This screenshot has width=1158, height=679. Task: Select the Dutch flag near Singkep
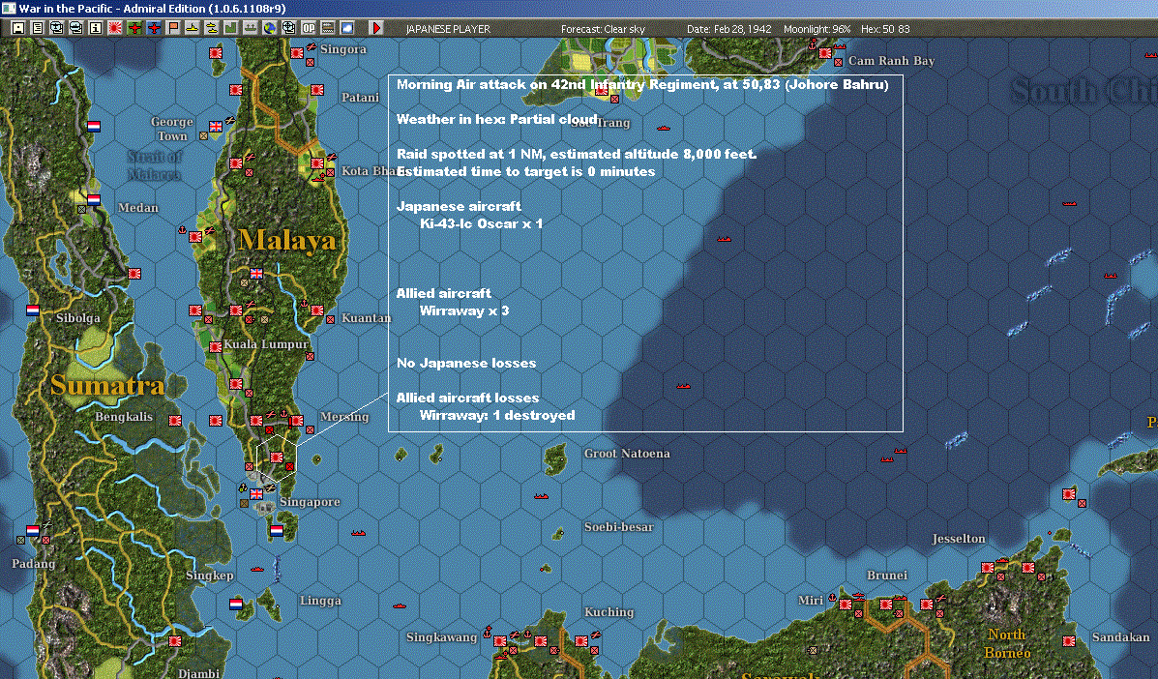coord(236,604)
